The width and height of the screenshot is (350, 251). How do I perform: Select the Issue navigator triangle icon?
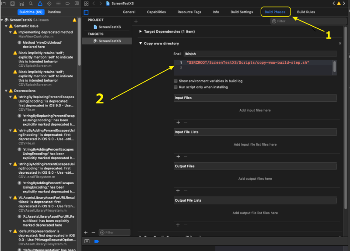(40, 3)
